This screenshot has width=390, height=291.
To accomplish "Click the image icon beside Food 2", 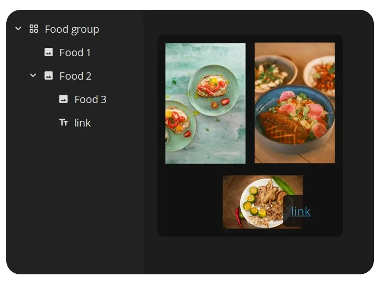I will click(x=48, y=76).
